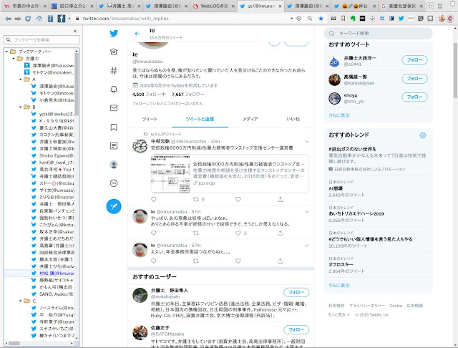Open the address bar dropdown arrow
This screenshot has height=348, width=458.
coord(291,19)
